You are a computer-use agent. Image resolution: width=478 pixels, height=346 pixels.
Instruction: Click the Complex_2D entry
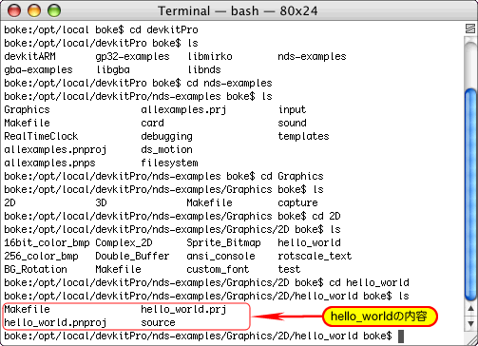[x=124, y=243]
